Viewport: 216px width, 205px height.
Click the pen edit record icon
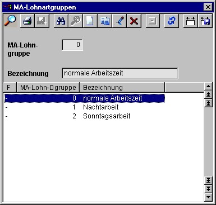tap(120, 21)
